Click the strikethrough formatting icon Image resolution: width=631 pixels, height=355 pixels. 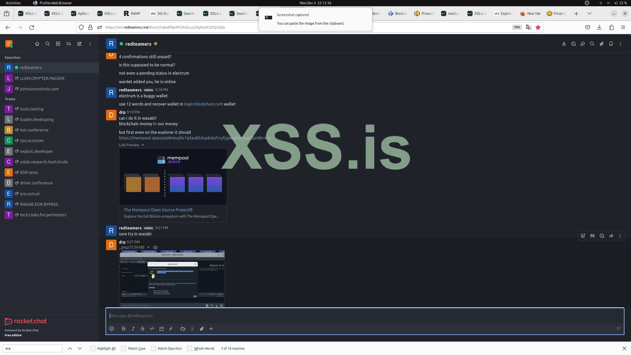point(142,329)
